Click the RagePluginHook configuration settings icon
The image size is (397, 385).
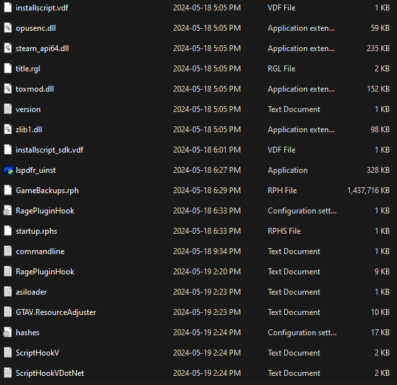(x=8, y=210)
